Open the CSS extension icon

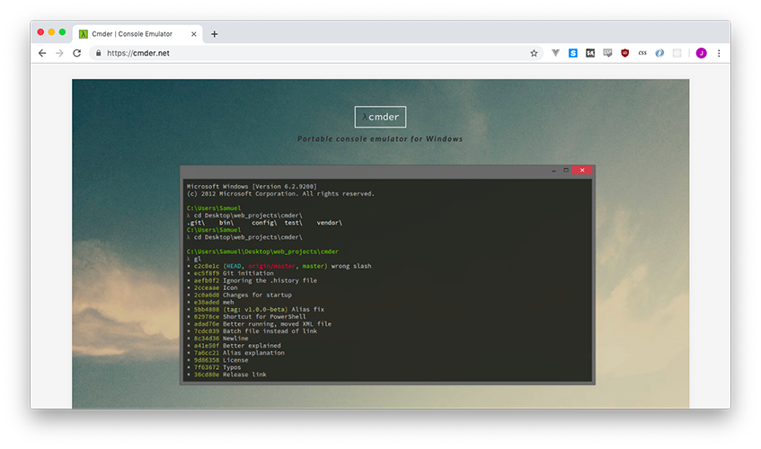tap(642, 53)
